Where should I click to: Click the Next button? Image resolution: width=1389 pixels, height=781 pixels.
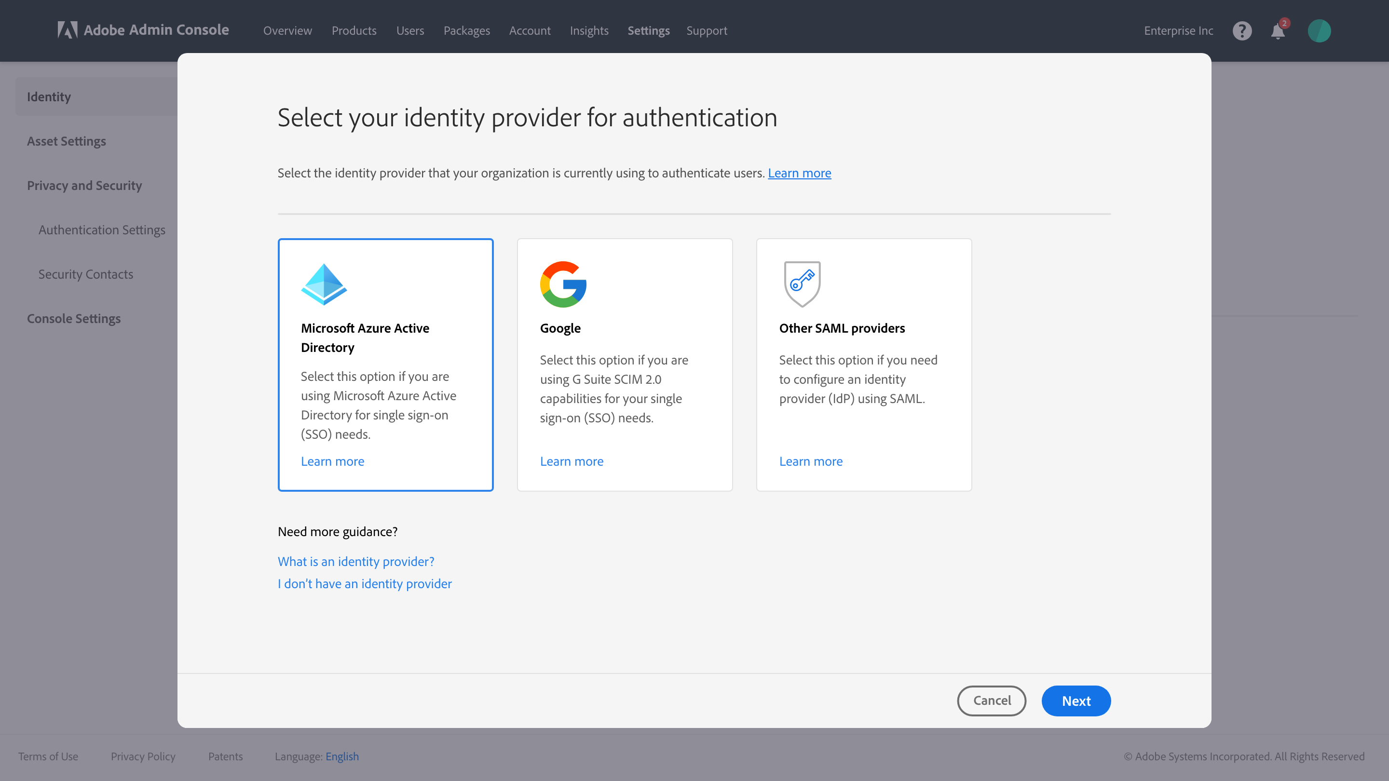point(1076,700)
